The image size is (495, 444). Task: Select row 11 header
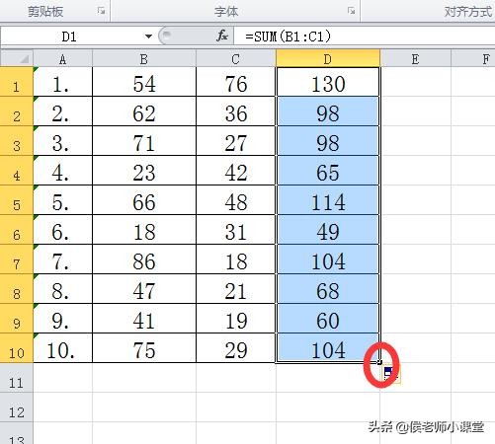[x=17, y=378]
